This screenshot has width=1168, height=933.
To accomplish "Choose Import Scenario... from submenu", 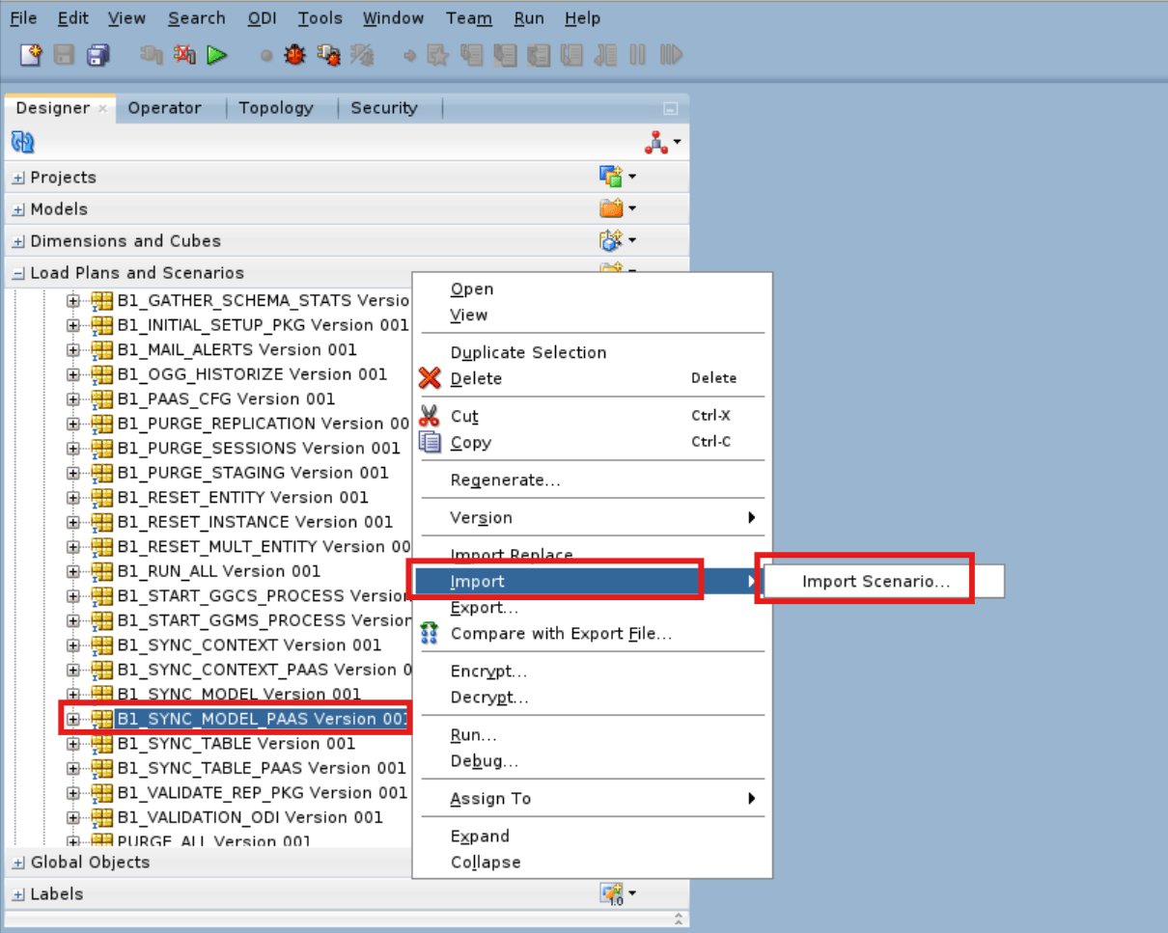I will (x=876, y=582).
